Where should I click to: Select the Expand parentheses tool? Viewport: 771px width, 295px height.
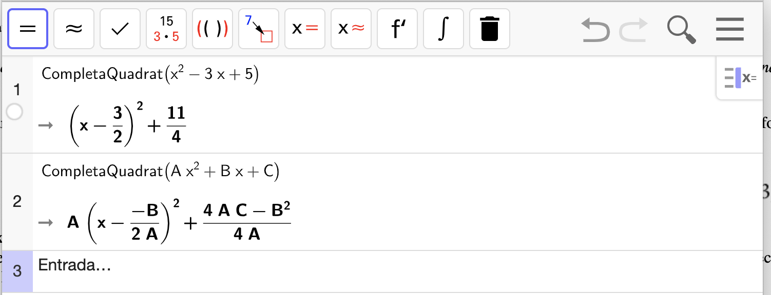click(213, 29)
